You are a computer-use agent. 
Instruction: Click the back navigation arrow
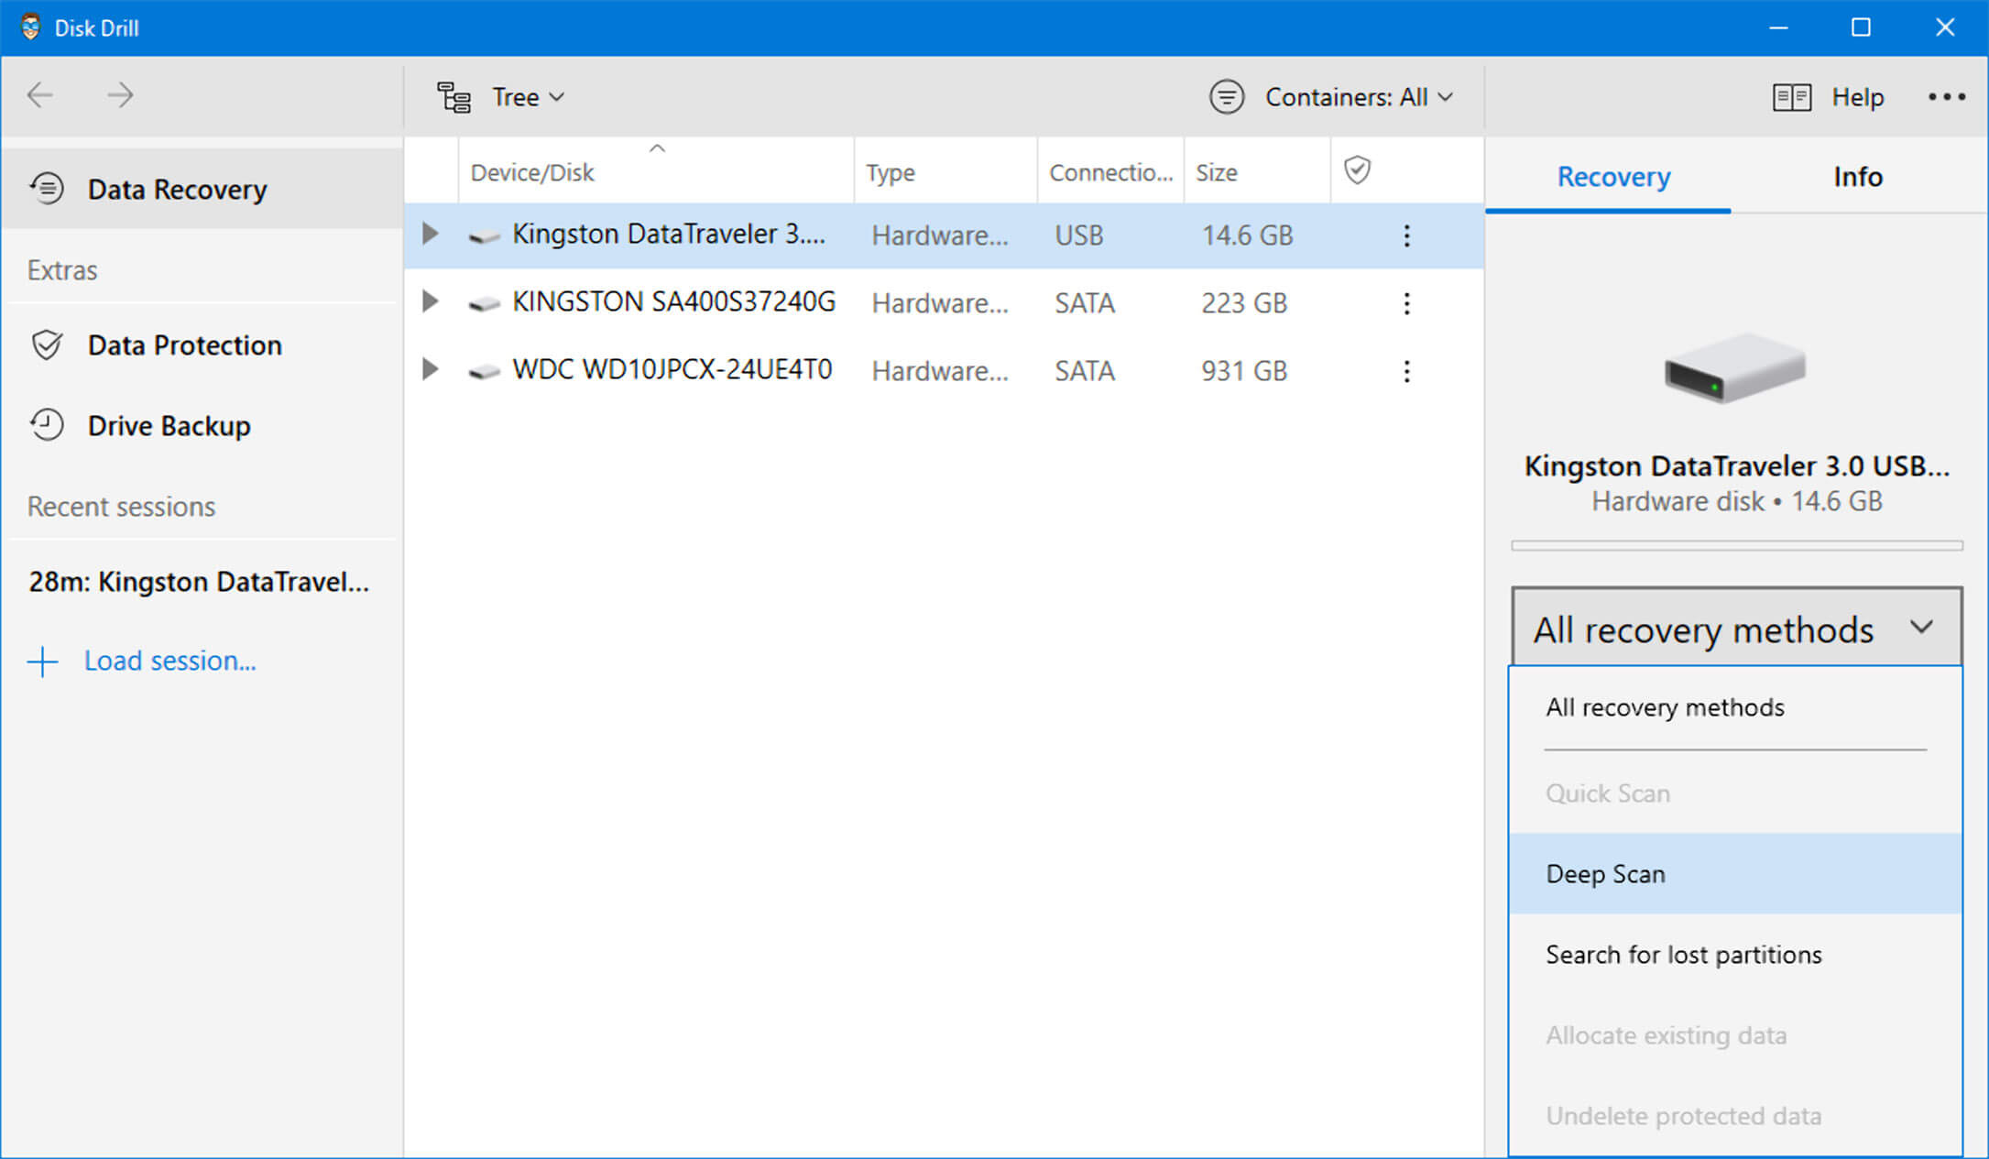pos(40,95)
